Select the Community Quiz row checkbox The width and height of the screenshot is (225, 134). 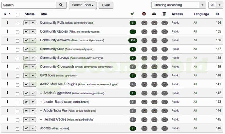pyautogui.click(x=17, y=50)
